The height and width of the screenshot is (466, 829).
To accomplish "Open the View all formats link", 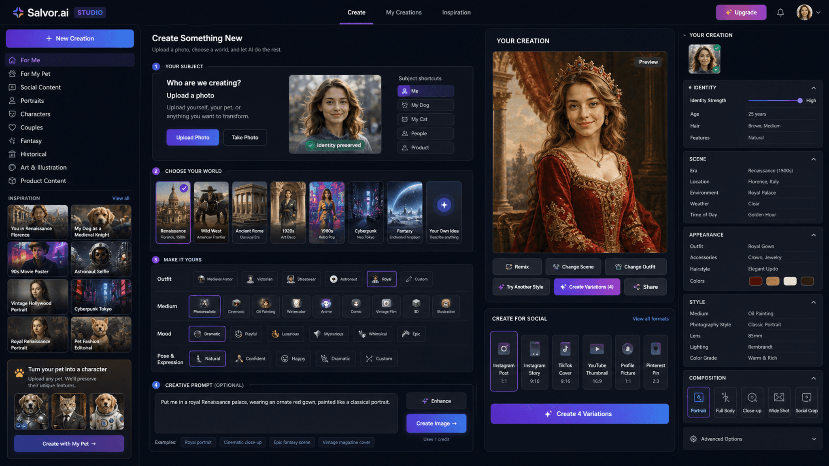I will pyautogui.click(x=650, y=319).
